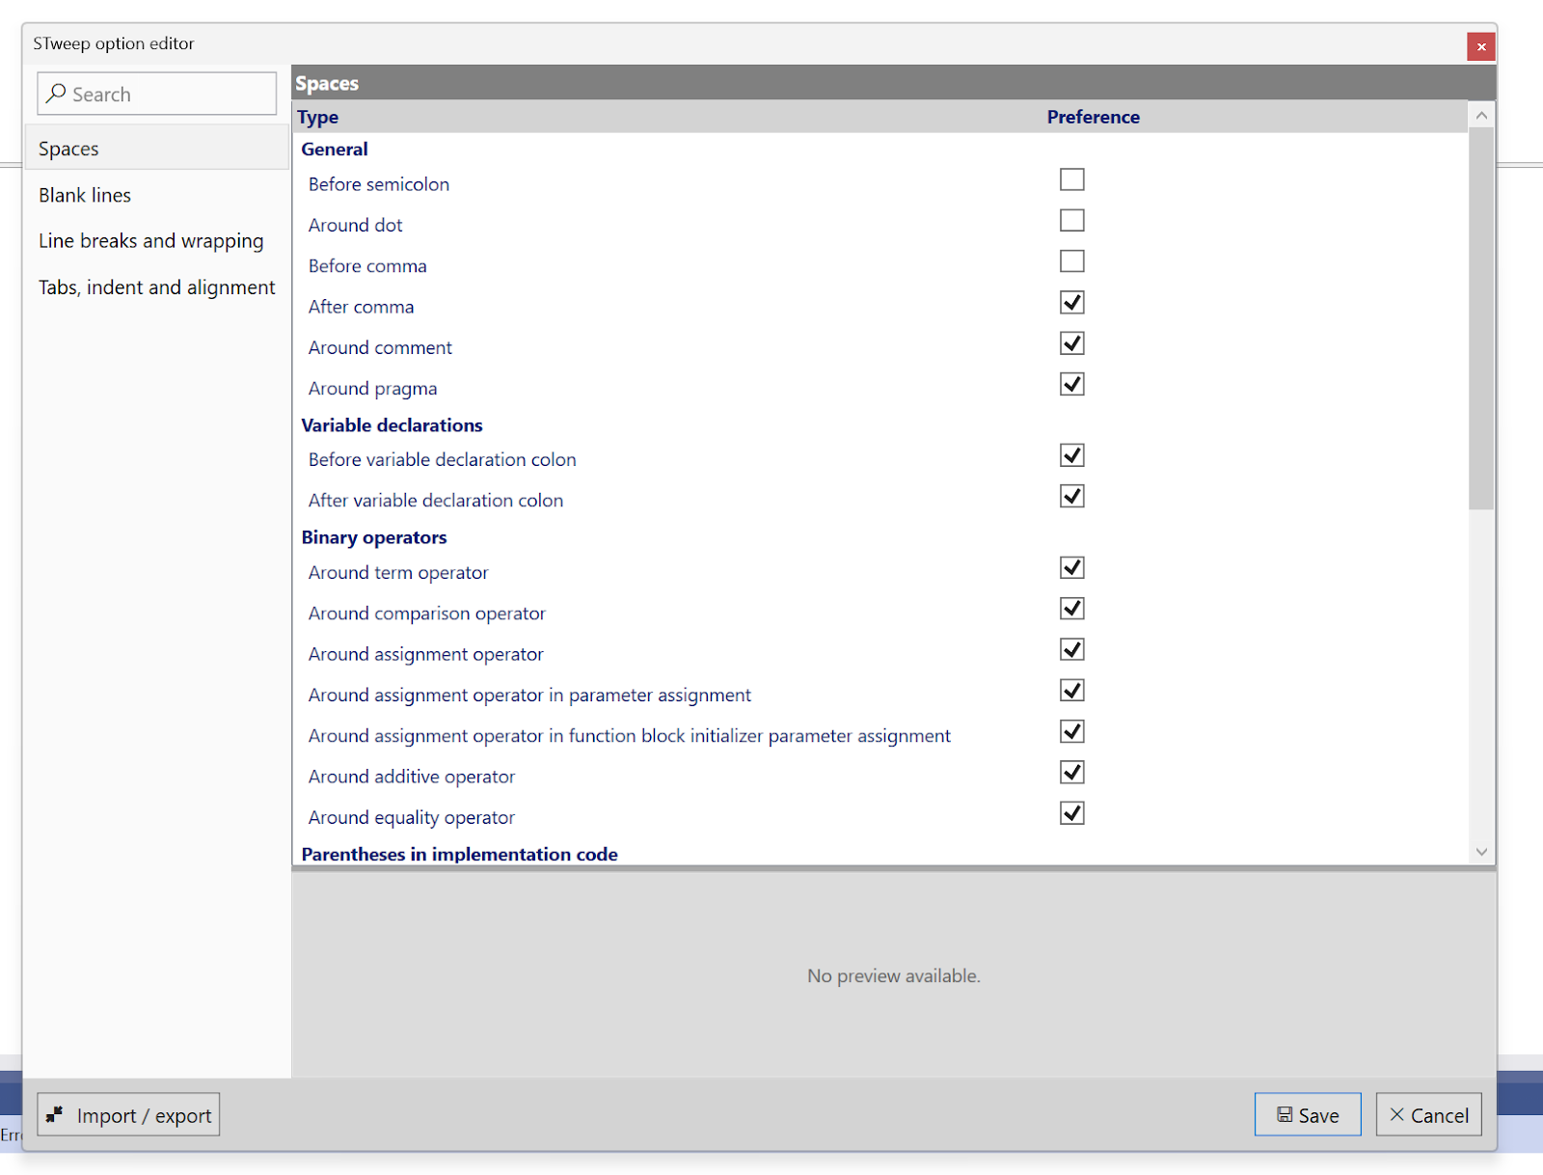Click the scrollbar down arrow
This screenshot has height=1175, width=1543.
click(x=1481, y=852)
